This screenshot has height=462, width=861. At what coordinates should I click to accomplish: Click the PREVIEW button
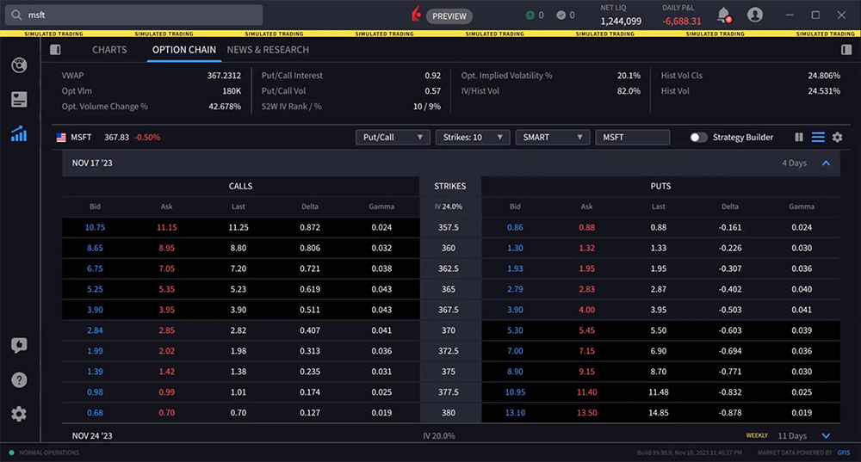tap(449, 15)
